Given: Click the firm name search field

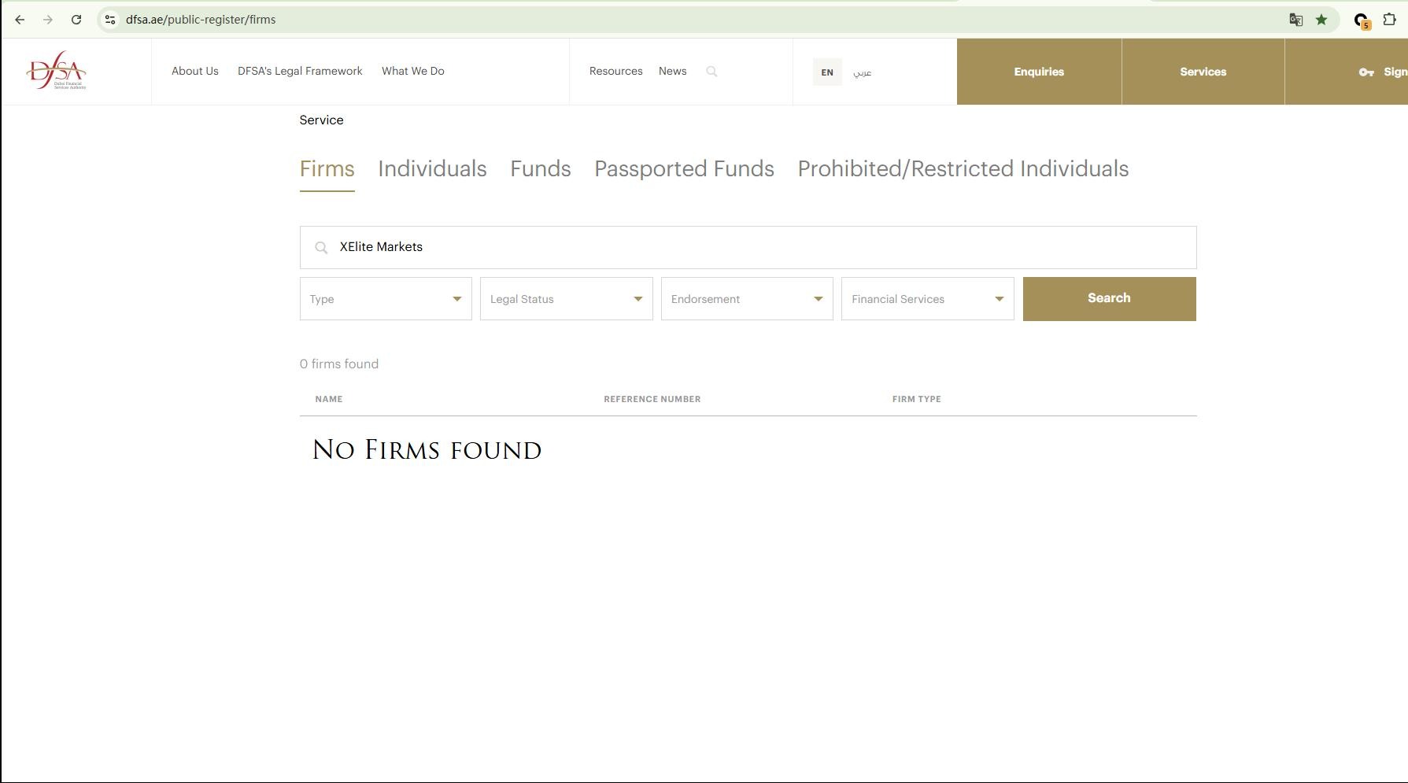Looking at the screenshot, I should [x=748, y=247].
